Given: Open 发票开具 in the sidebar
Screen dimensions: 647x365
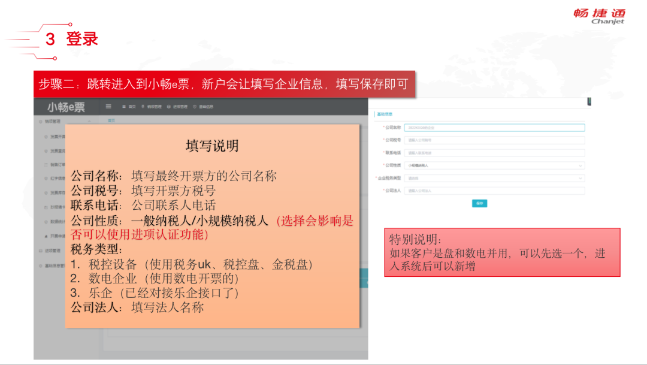Looking at the screenshot, I should click(x=55, y=137).
